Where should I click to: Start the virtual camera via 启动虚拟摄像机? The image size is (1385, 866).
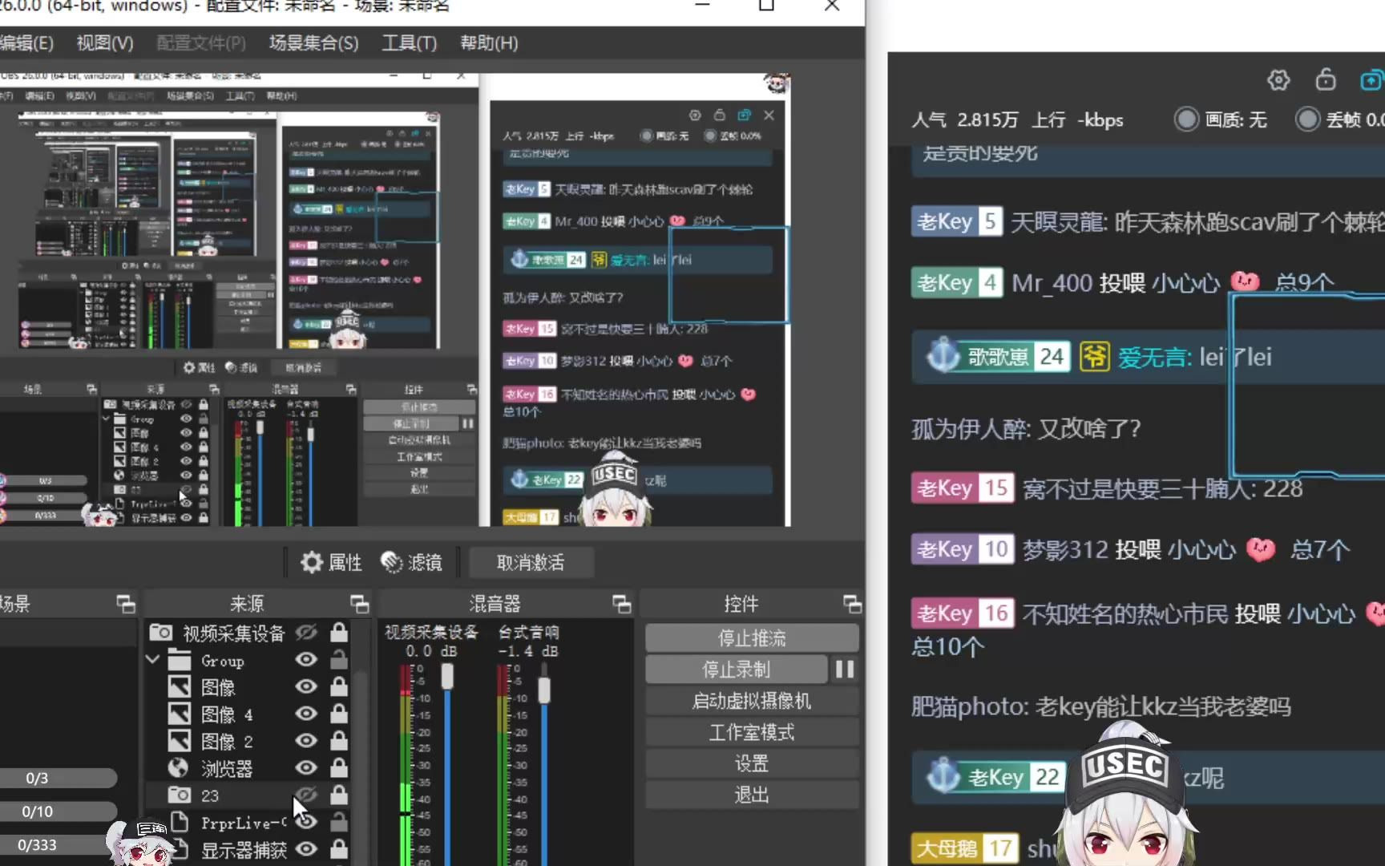click(x=751, y=700)
